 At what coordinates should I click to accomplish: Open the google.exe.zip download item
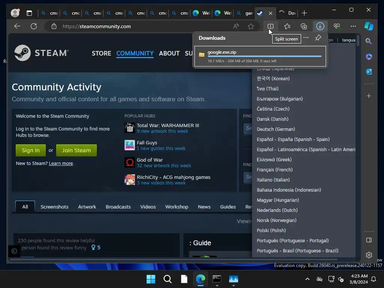[x=260, y=56]
